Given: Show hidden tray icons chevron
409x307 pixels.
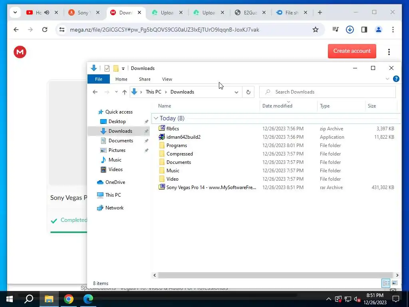Looking at the screenshot, I should pos(329,299).
